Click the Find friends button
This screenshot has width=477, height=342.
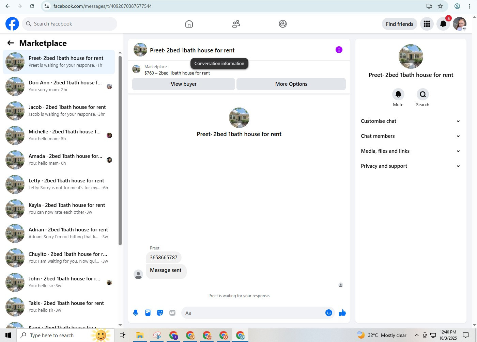coord(400,24)
